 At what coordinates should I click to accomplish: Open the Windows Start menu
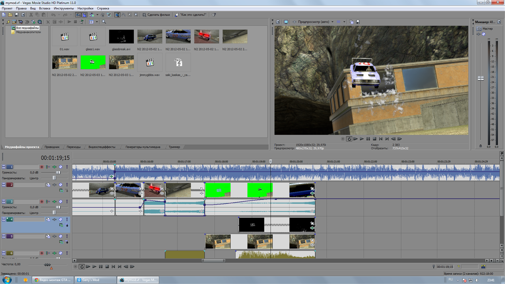(x=7, y=280)
